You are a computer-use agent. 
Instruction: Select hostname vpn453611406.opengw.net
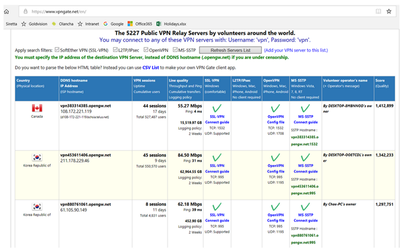(x=86, y=155)
